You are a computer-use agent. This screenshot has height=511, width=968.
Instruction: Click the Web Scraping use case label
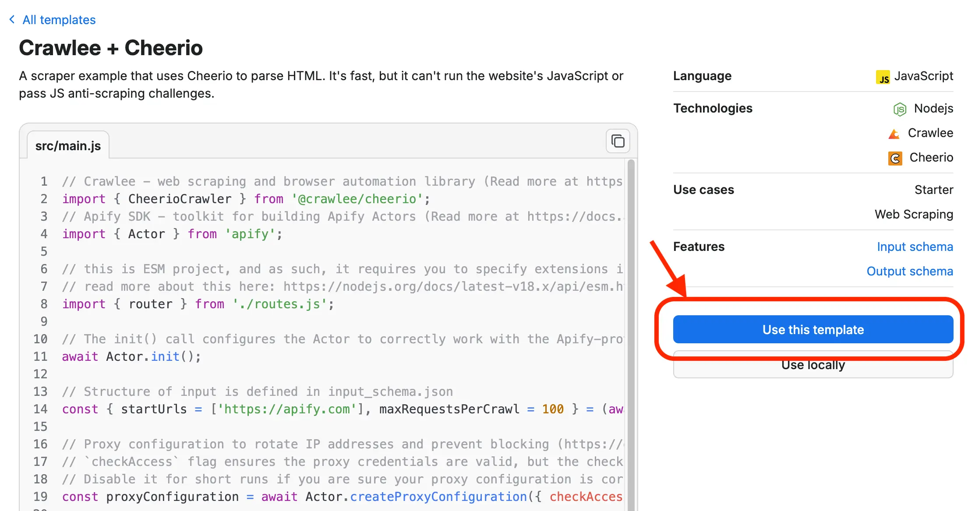914,214
